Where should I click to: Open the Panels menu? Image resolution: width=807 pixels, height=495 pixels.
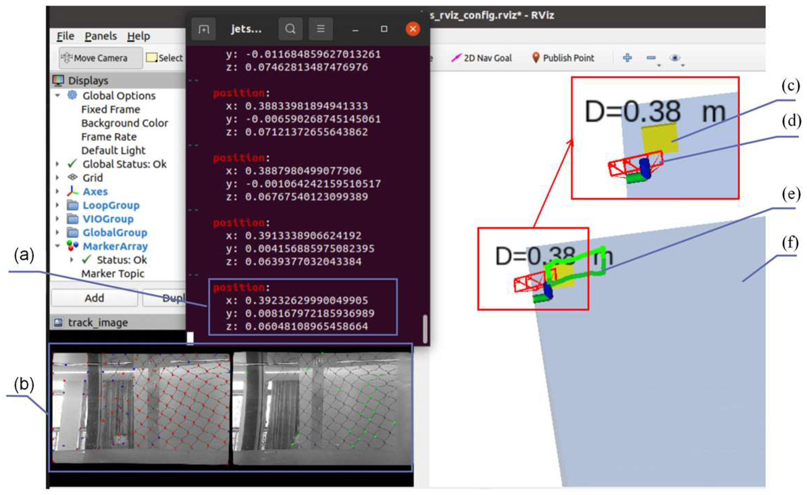[100, 36]
